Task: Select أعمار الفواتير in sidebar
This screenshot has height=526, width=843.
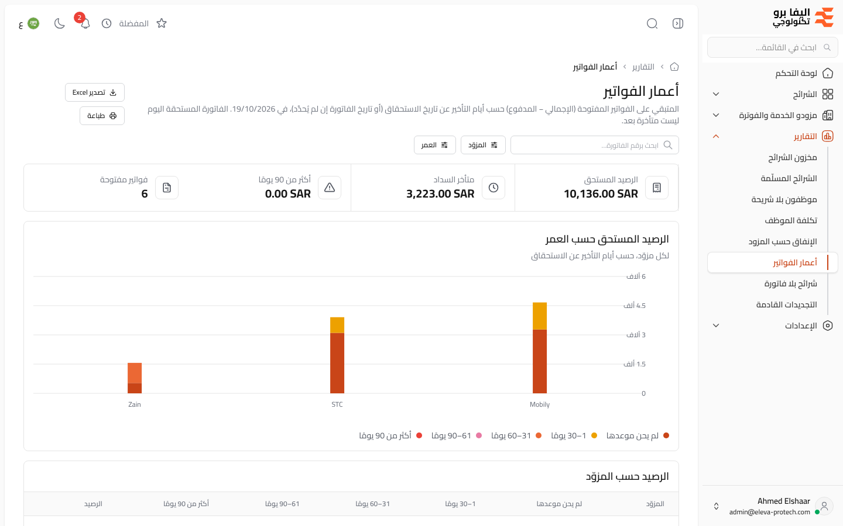Action: coord(773,262)
